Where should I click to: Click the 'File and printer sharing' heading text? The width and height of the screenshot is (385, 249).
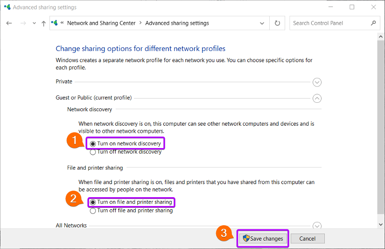[95, 168]
